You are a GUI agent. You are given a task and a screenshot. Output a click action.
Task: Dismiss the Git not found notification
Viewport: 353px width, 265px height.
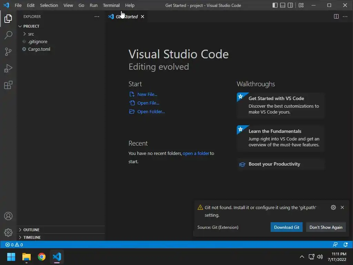pos(342,207)
